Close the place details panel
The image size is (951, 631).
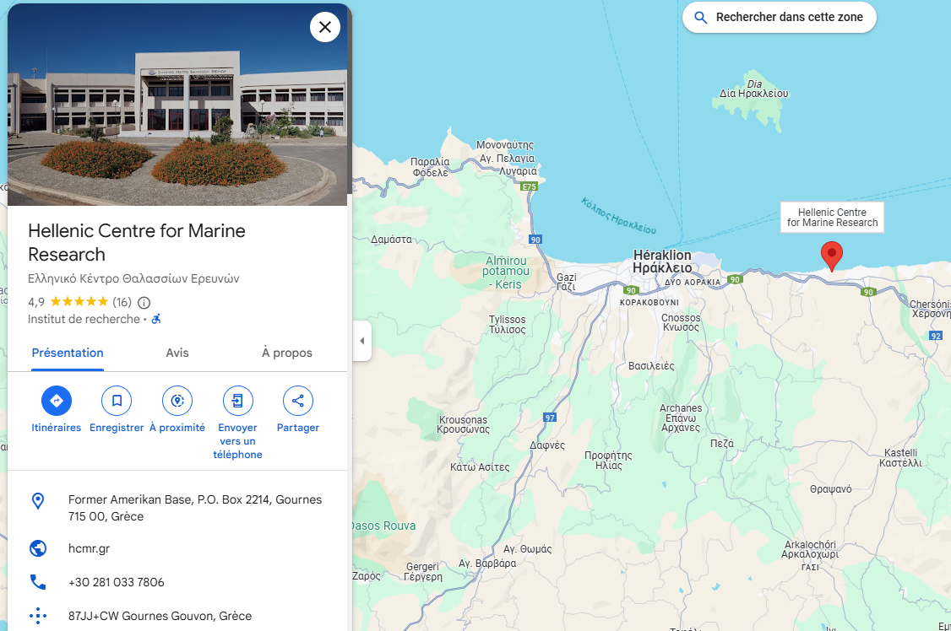tap(325, 27)
